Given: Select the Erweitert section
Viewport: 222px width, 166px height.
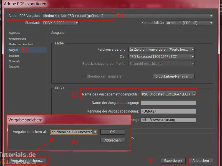Looking at the screenshot, I should coord(14,56).
